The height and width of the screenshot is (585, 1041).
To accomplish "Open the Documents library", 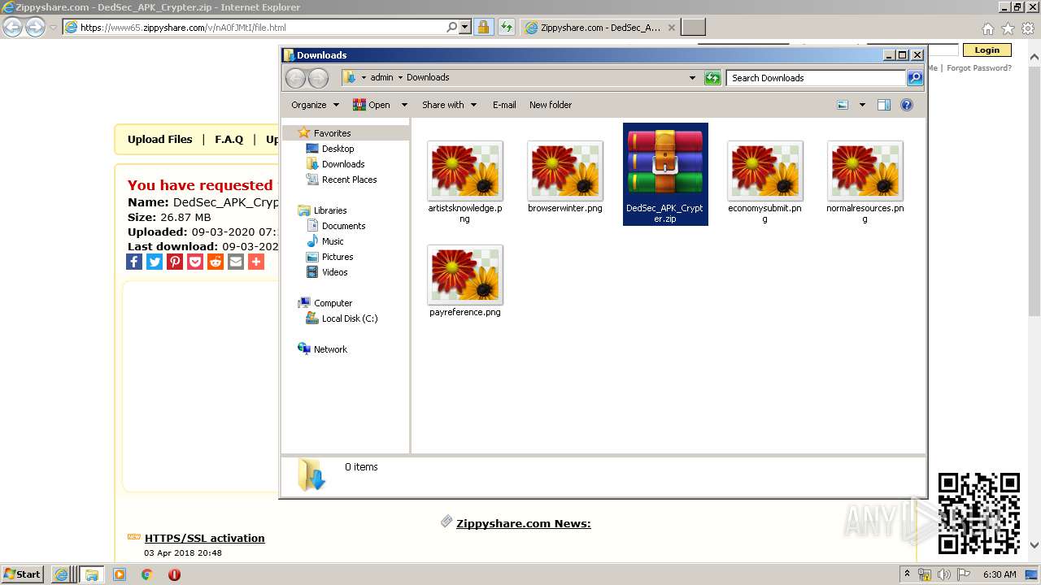I will click(343, 226).
